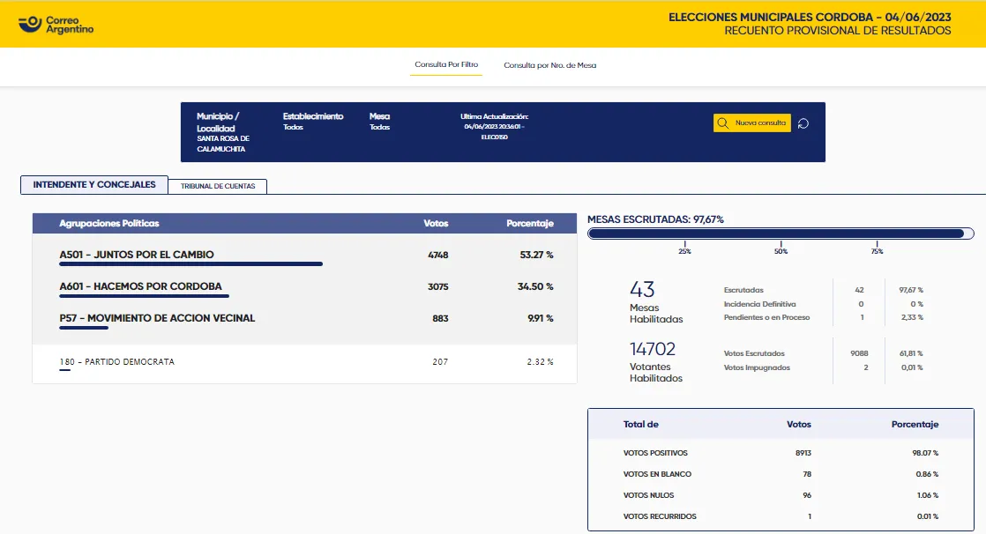Viewport: 986px width, 534px height.
Task: Click the MESAS ESCRUTADAS progress bar
Action: 779,233
